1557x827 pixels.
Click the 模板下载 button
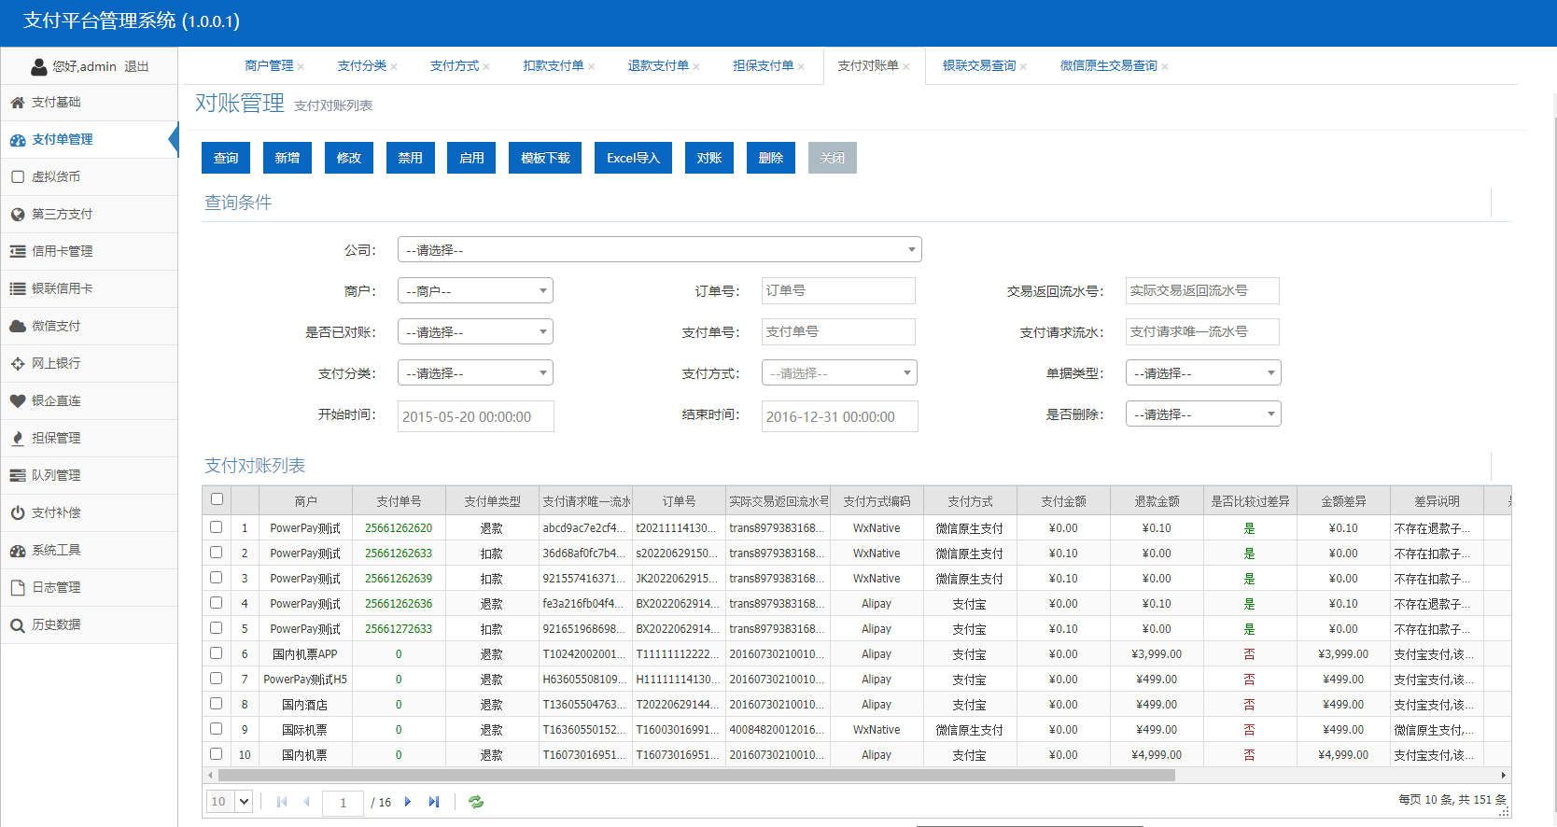pyautogui.click(x=545, y=158)
